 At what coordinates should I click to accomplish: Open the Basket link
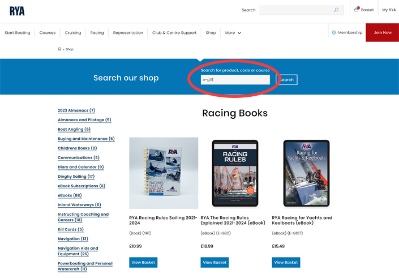[x=364, y=10]
